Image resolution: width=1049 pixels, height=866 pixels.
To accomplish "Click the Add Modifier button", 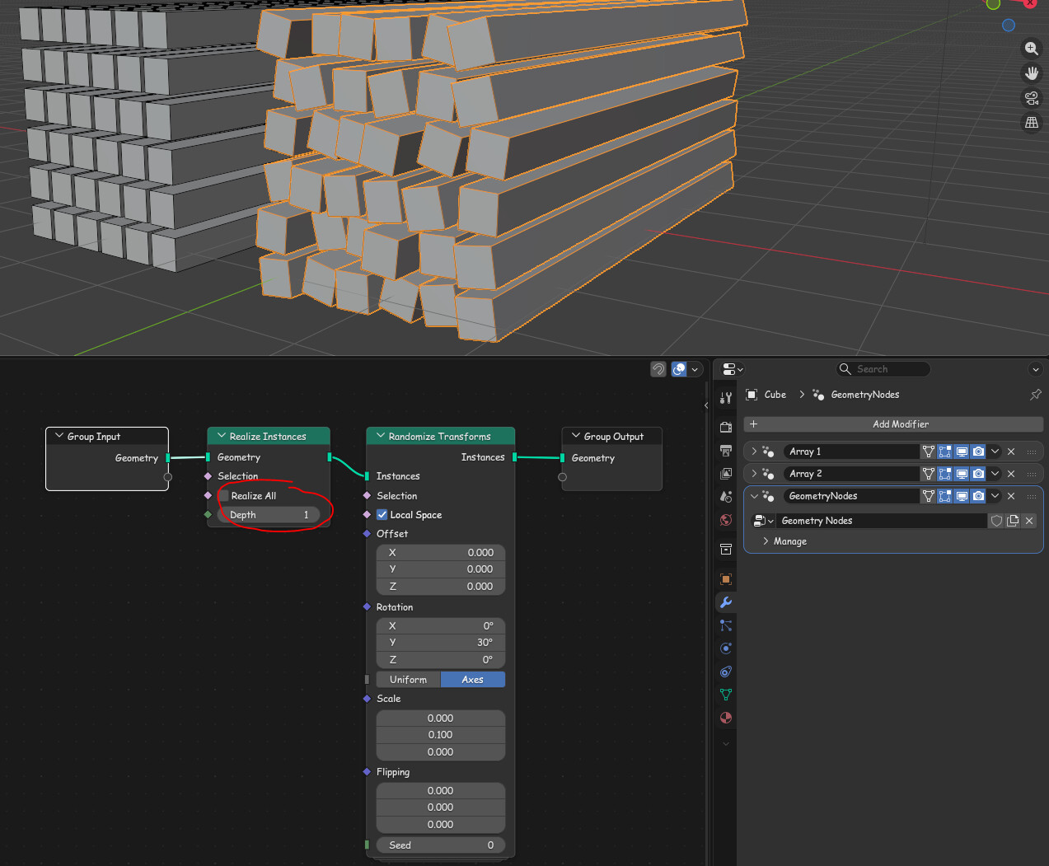I will 893,424.
